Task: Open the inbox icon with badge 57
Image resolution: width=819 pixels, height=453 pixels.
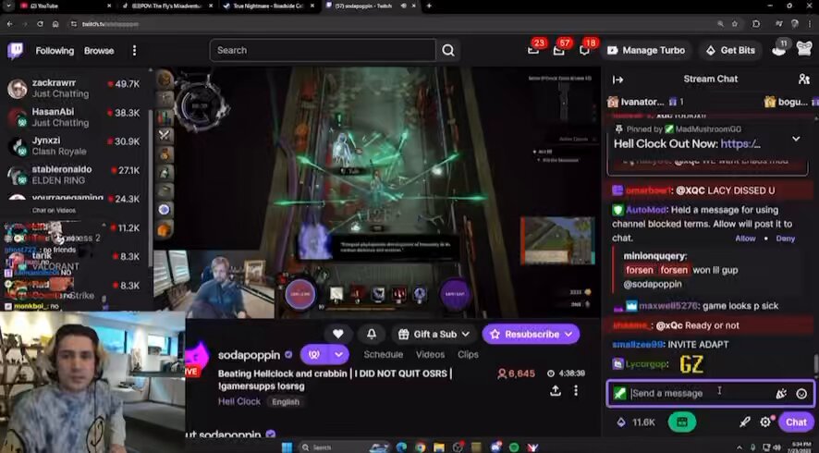Action: coord(559,50)
